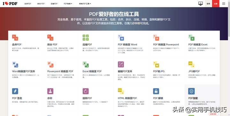This screenshot has height=116, width=230.
Task: Open the PDF 转换至 Word title link
Action: [x=127, y=45]
